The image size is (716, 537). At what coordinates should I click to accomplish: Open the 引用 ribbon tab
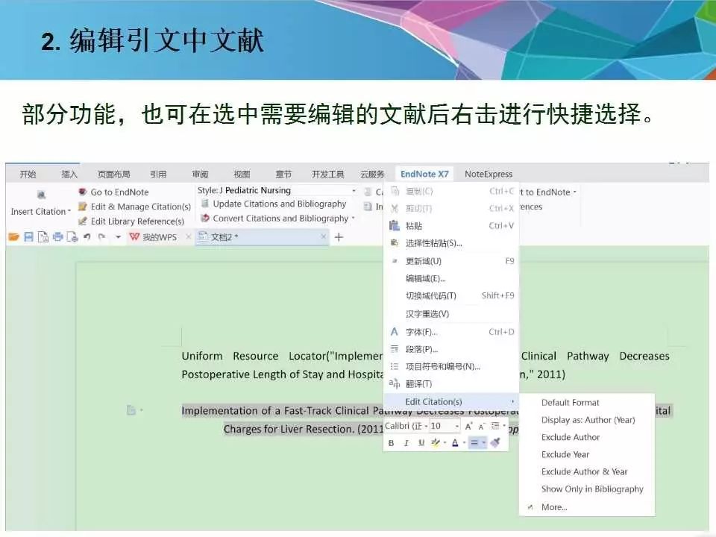(158, 174)
